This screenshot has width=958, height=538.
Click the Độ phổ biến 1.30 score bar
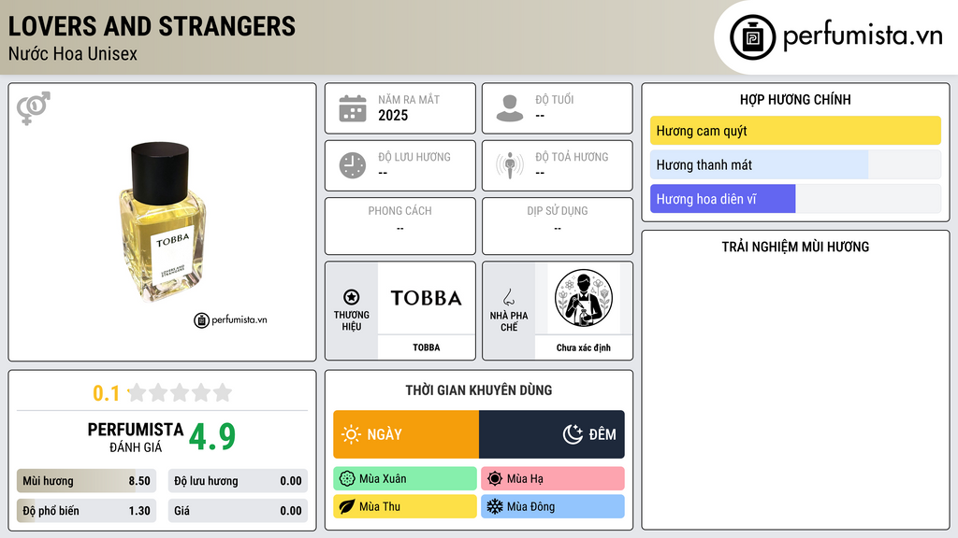(x=87, y=511)
